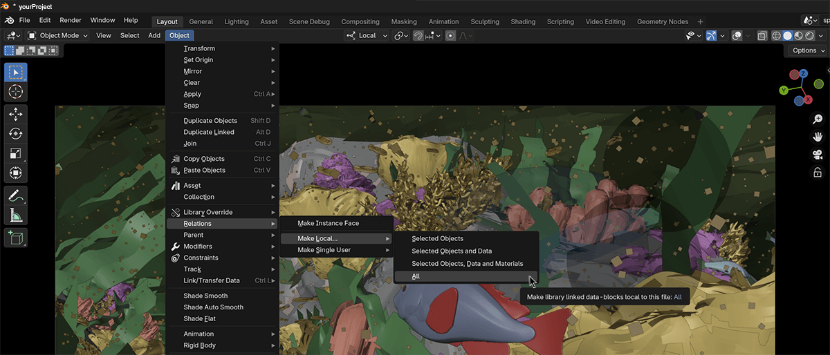Open the Transform submenu

pos(222,48)
